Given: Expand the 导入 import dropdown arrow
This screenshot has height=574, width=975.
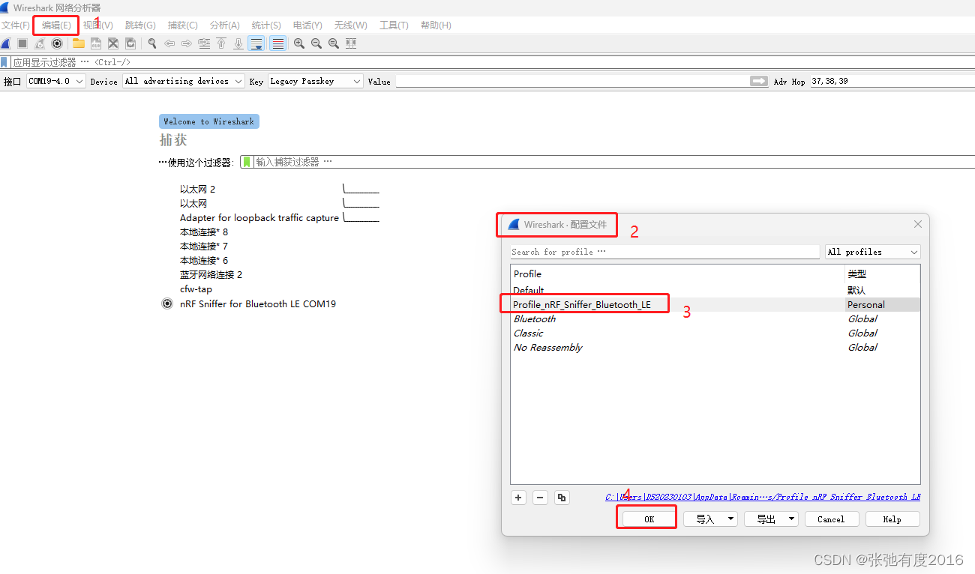Looking at the screenshot, I should pyautogui.click(x=731, y=519).
